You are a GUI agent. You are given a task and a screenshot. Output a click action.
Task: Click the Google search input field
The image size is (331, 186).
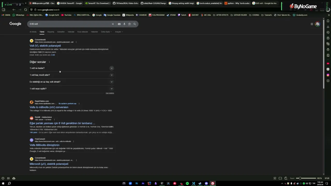point(70,24)
